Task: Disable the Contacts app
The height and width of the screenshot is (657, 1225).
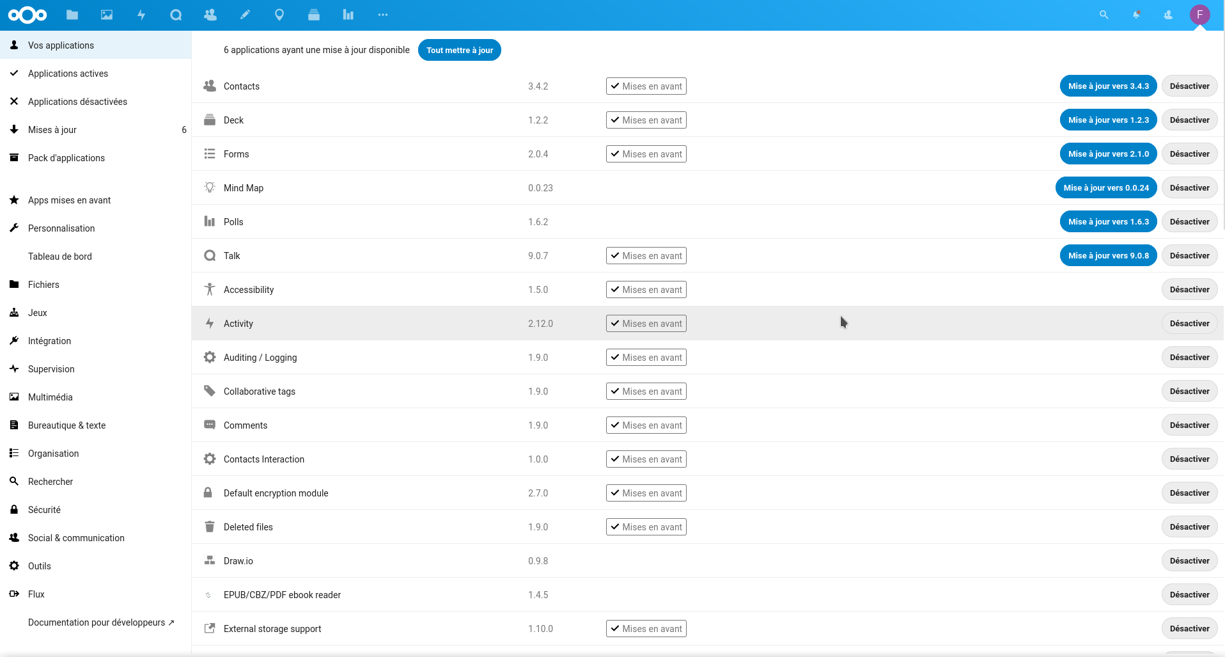Action: coord(1189,86)
